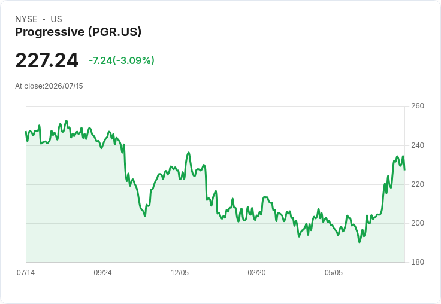Click the US market label
The height and width of the screenshot is (304, 441).
point(56,19)
